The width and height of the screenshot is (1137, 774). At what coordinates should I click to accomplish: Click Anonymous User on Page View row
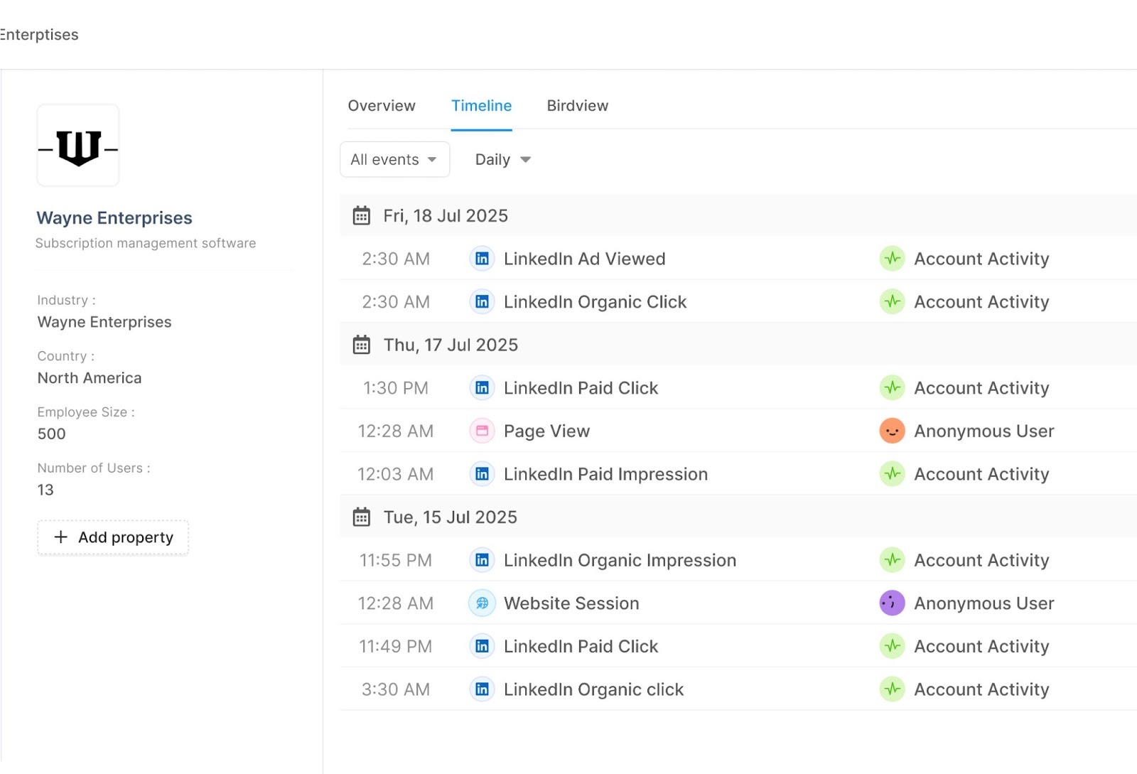click(984, 431)
